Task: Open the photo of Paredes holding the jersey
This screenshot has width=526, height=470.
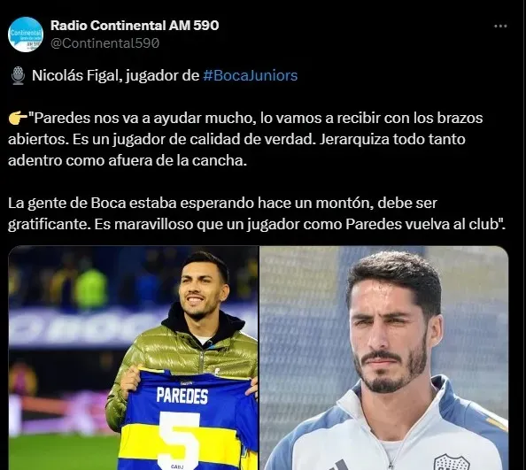Action: [x=133, y=358]
